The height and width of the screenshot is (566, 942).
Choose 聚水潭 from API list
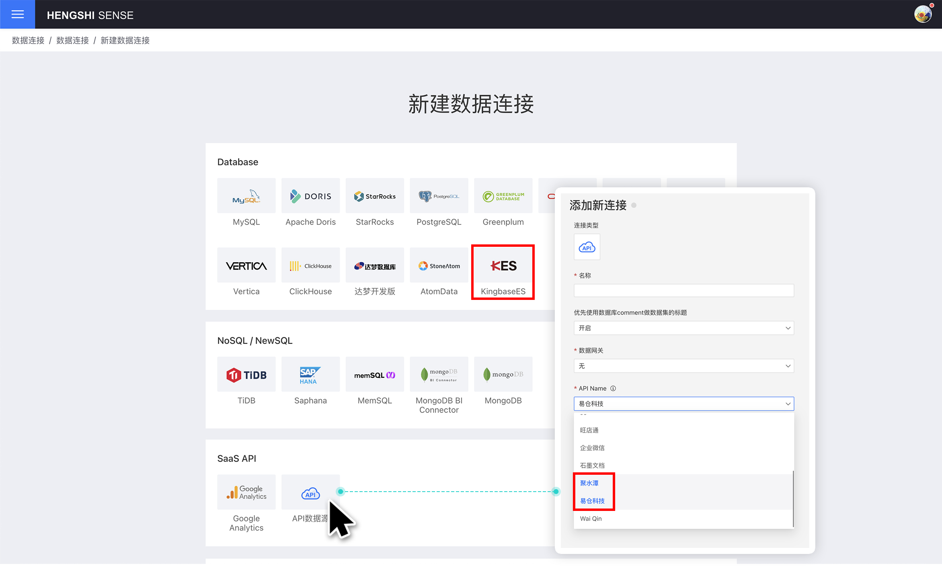coord(683,483)
